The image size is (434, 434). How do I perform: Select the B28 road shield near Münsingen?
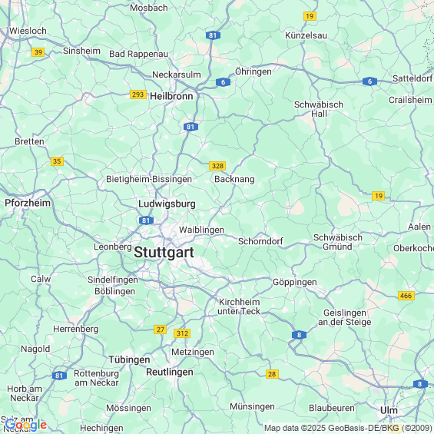272,374
